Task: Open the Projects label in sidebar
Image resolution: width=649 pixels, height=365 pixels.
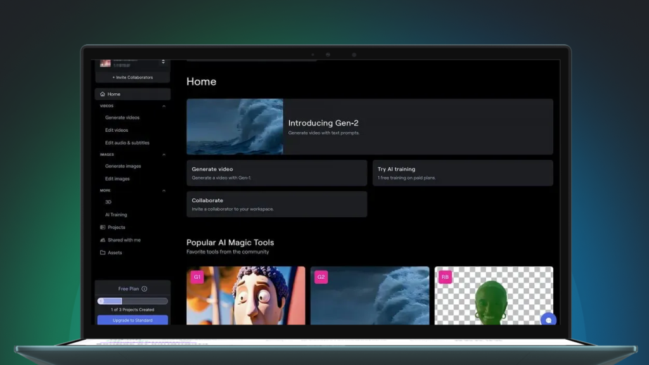Action: click(117, 227)
